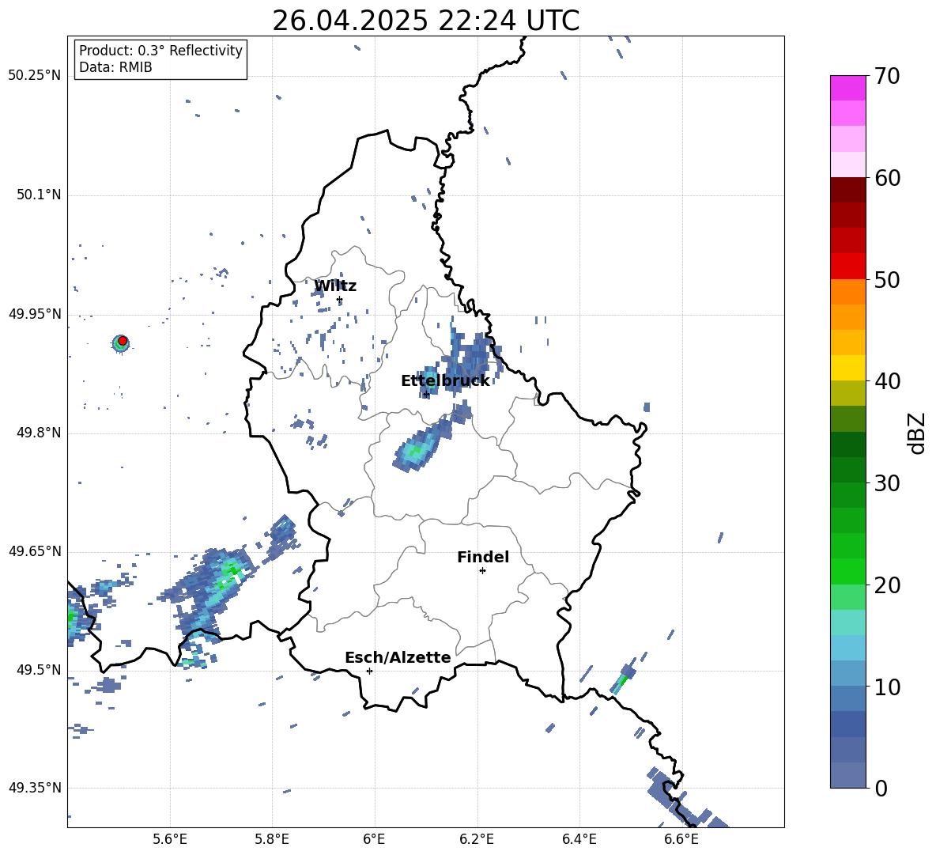Click the red dot radar marker
Viewport: 936px width, 855px height.
tap(123, 341)
